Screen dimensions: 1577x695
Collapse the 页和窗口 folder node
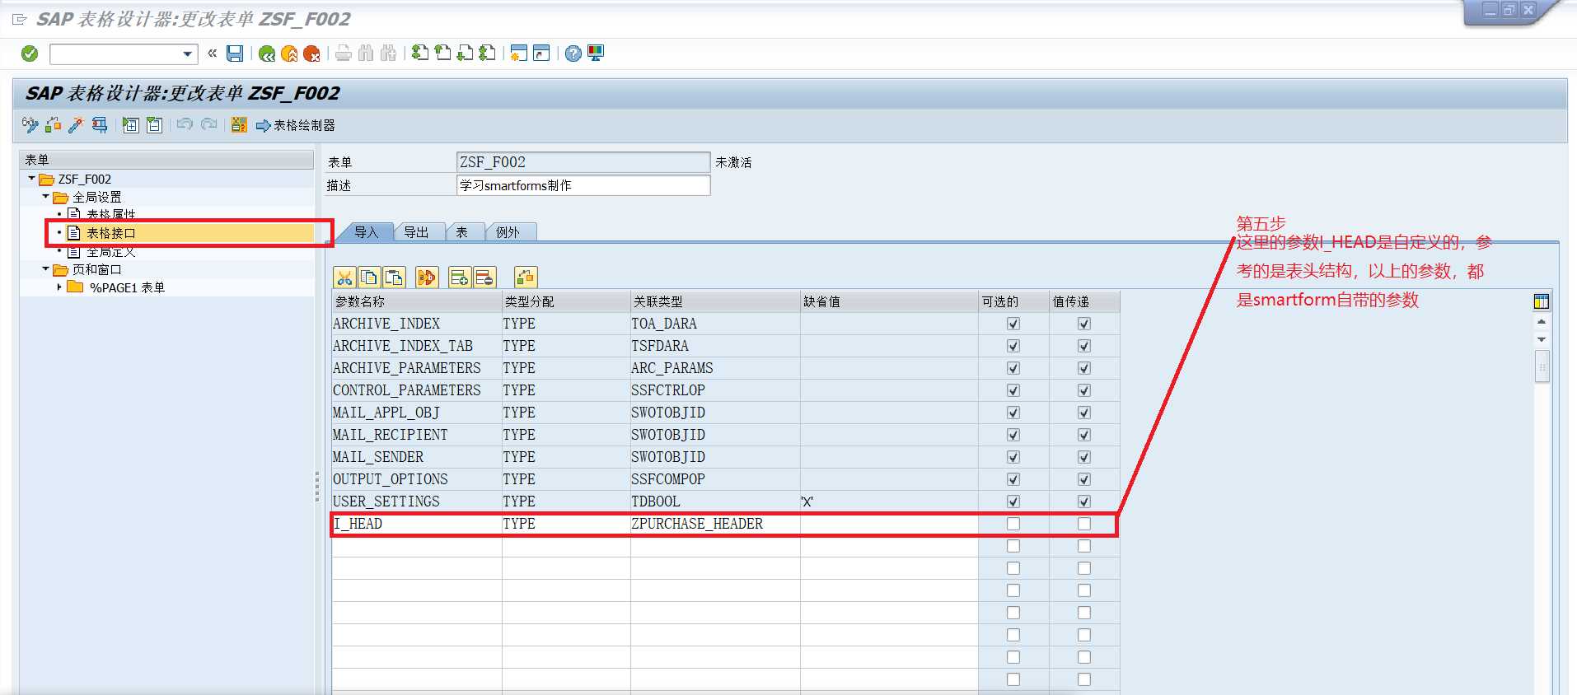point(45,268)
